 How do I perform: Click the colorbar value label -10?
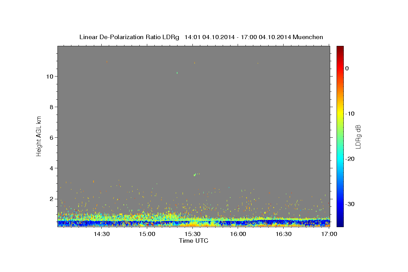click(x=350, y=114)
